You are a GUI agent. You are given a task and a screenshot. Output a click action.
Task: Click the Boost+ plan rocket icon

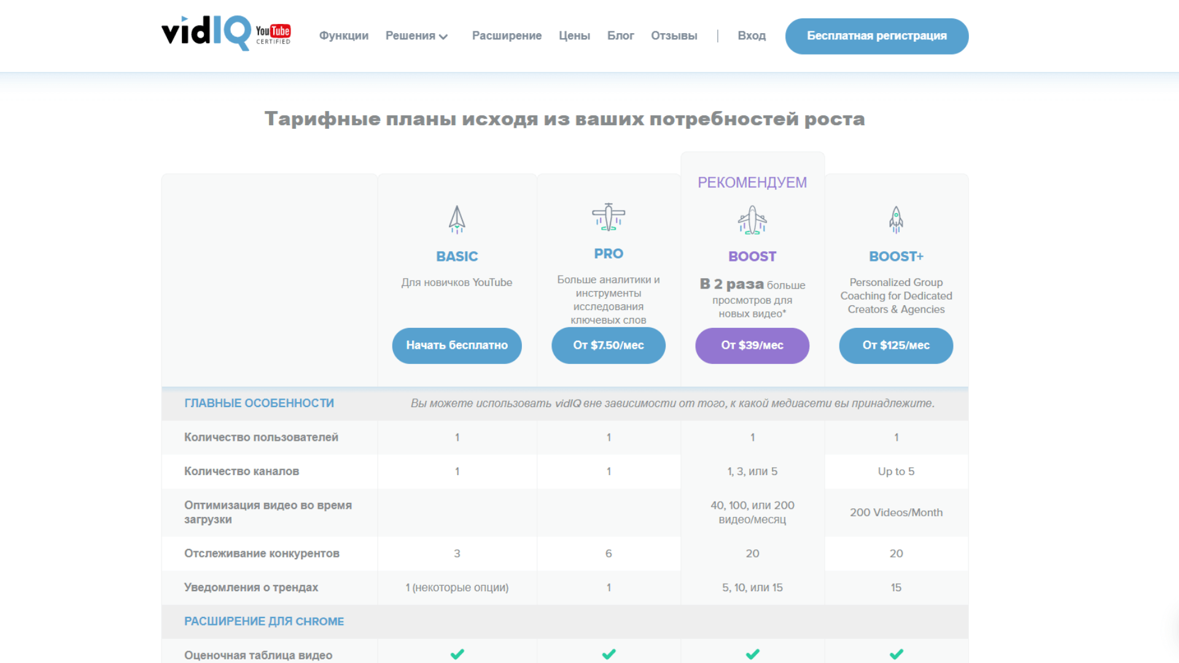(x=896, y=219)
